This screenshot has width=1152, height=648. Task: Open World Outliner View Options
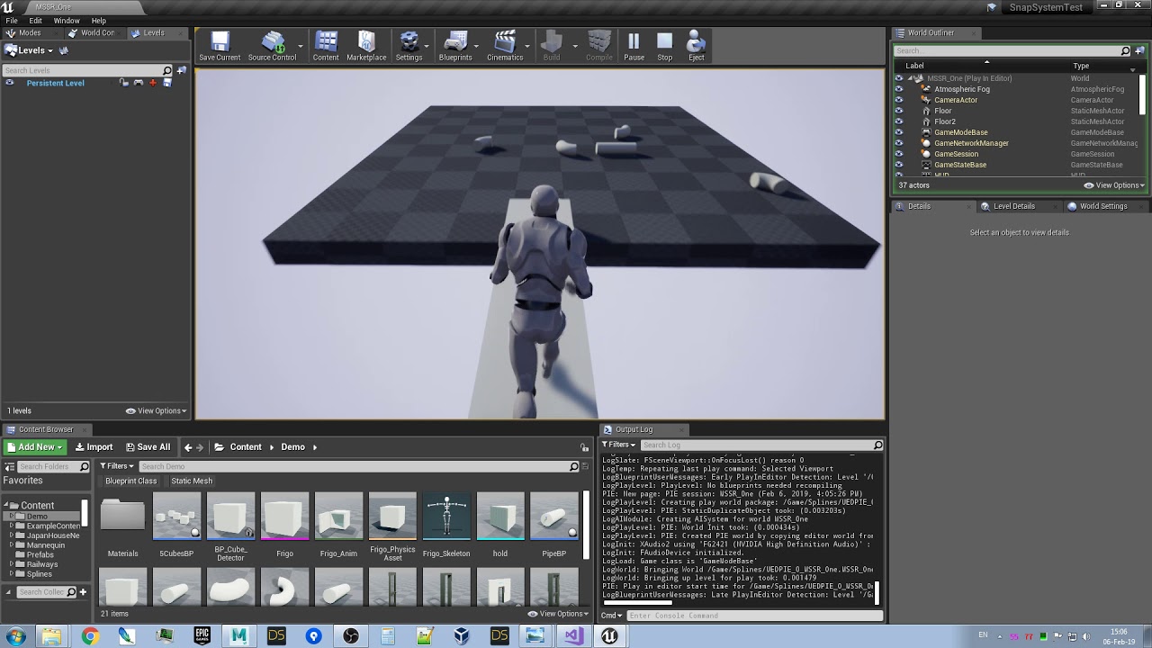[1114, 185]
